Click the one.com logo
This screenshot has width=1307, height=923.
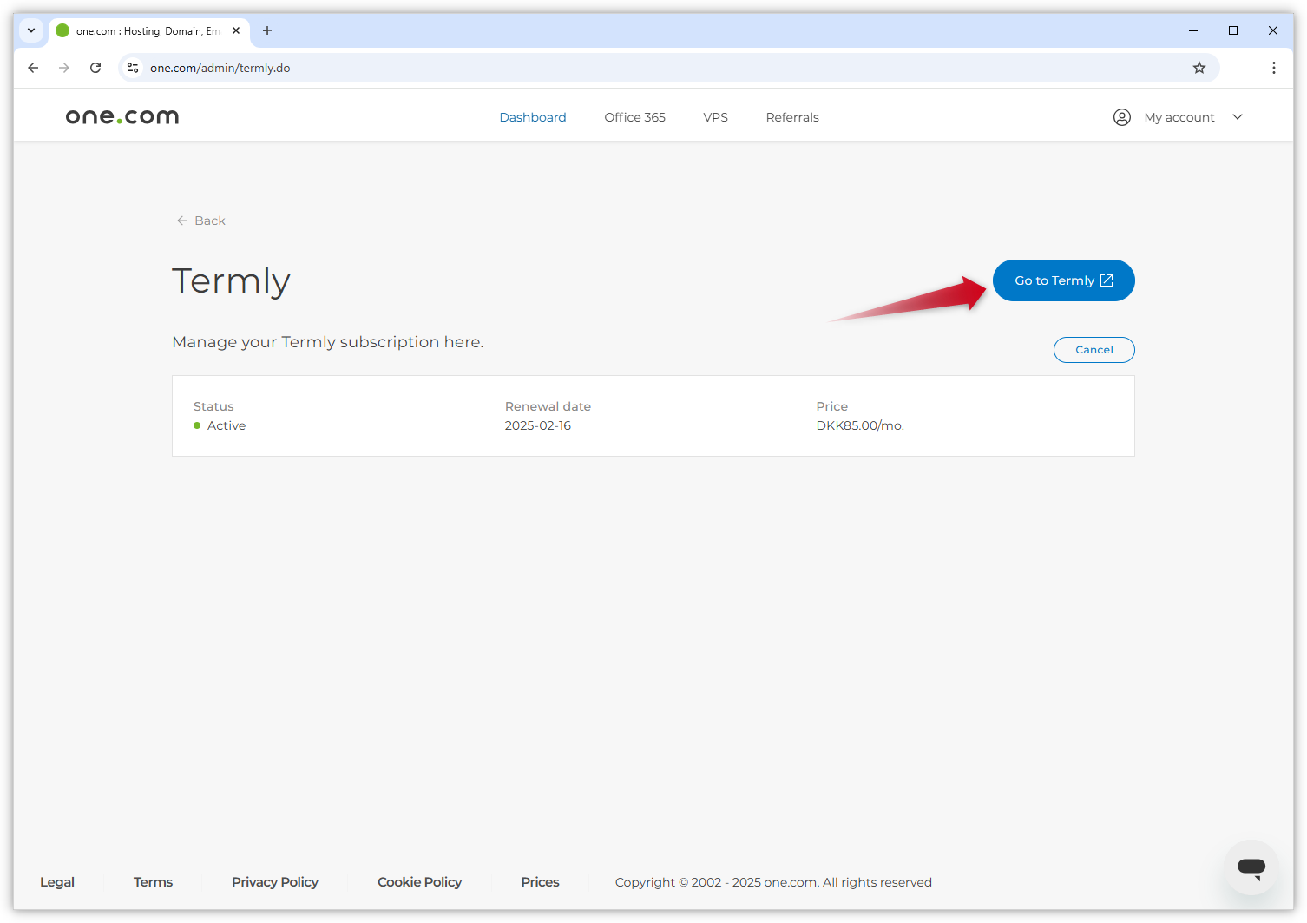122,115
